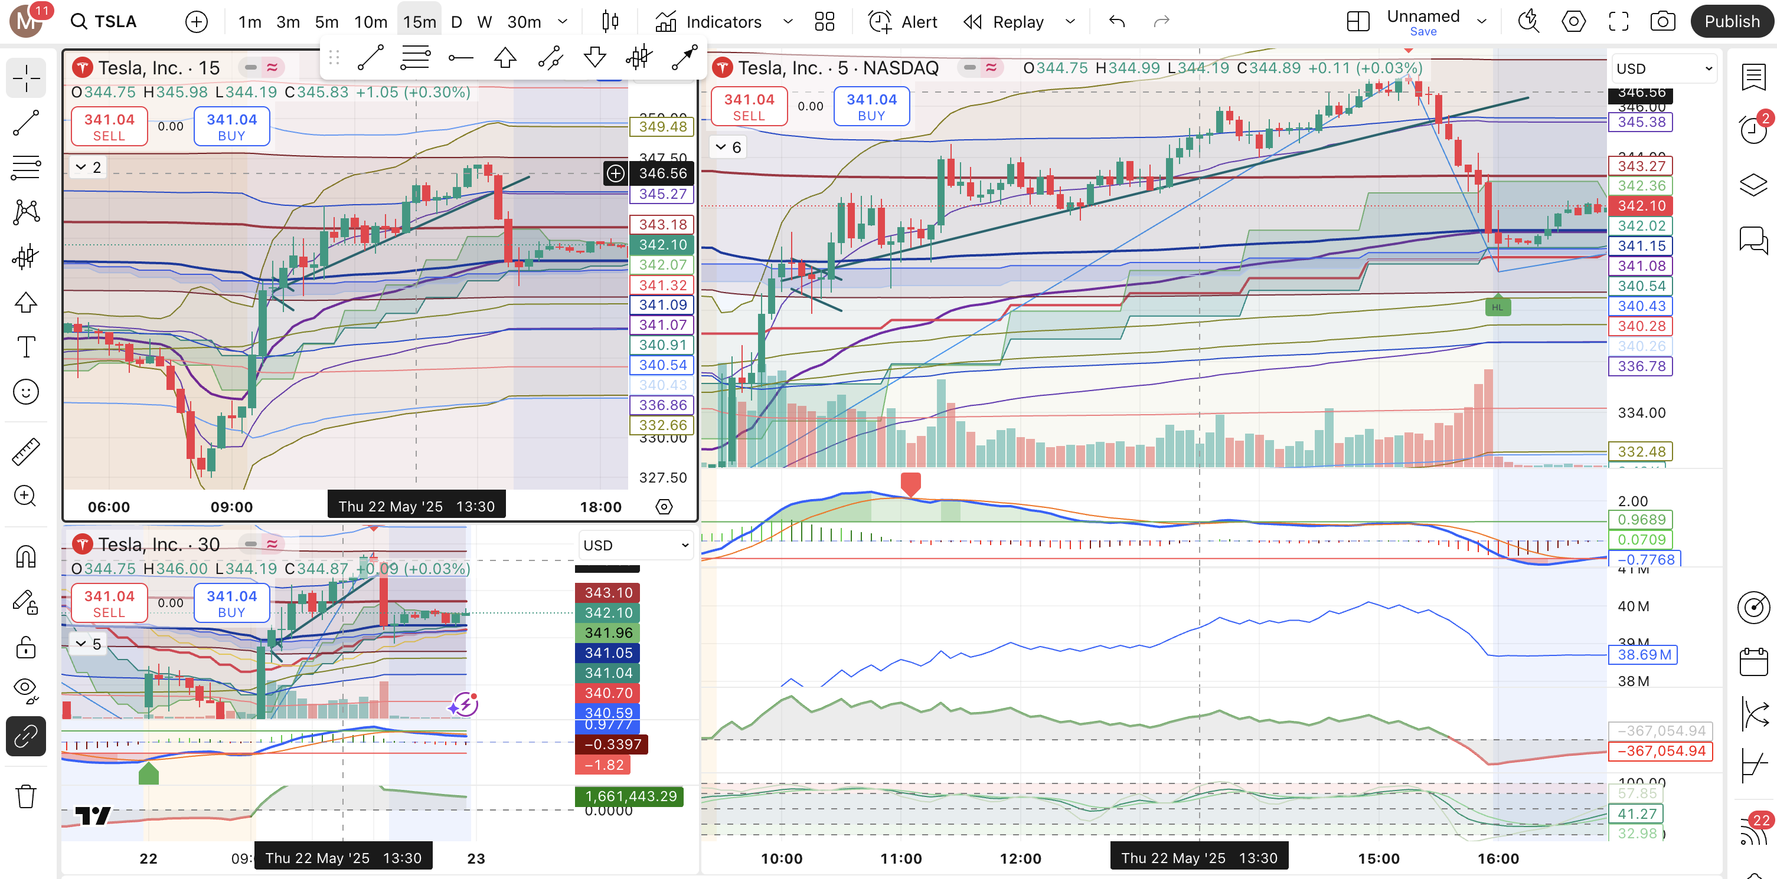Undo the last action
The image size is (1777, 879).
(x=1117, y=22)
